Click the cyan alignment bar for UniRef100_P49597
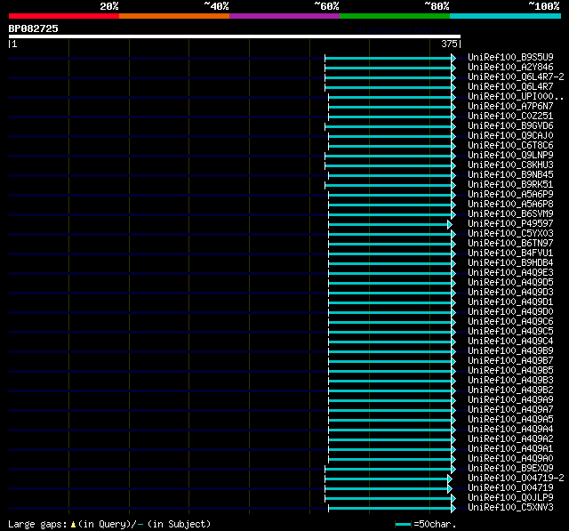 point(389,225)
